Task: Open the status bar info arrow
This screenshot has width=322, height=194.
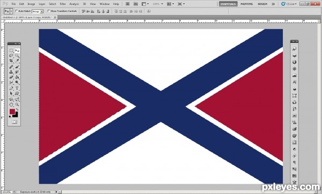Action: point(56,192)
